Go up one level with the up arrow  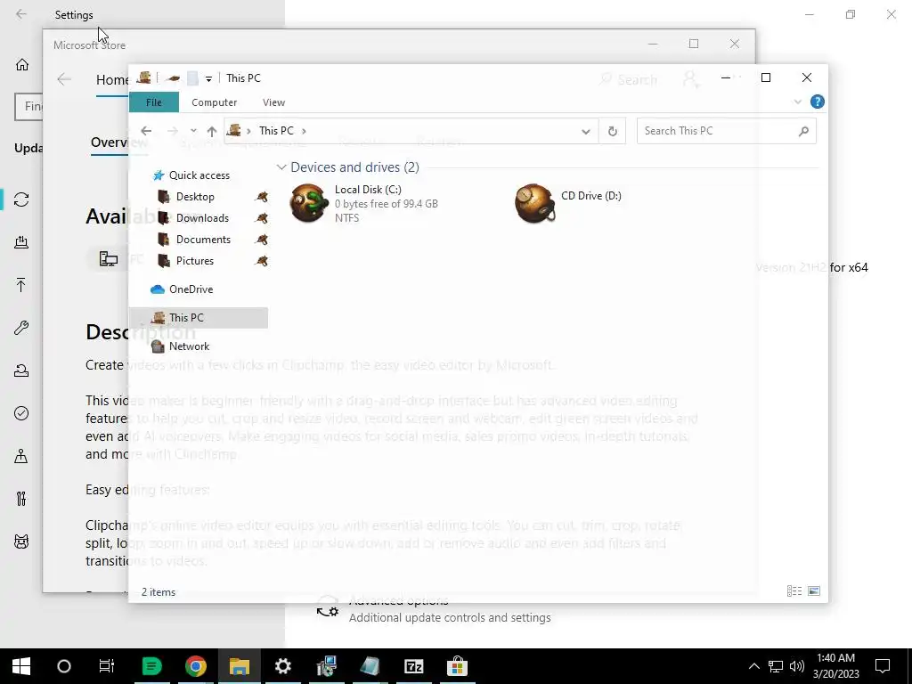[x=212, y=131]
